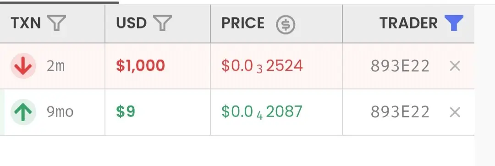Click the active blue TRADER filter

point(454,23)
